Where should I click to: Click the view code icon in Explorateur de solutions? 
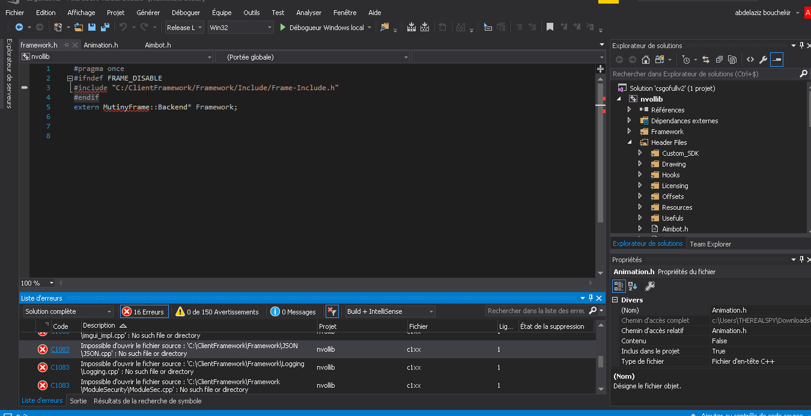click(750, 60)
